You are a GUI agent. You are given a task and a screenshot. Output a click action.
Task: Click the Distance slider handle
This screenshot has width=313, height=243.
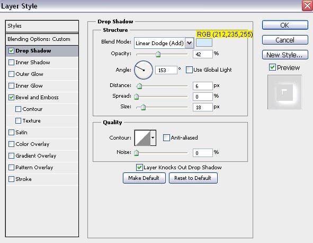tap(139, 86)
